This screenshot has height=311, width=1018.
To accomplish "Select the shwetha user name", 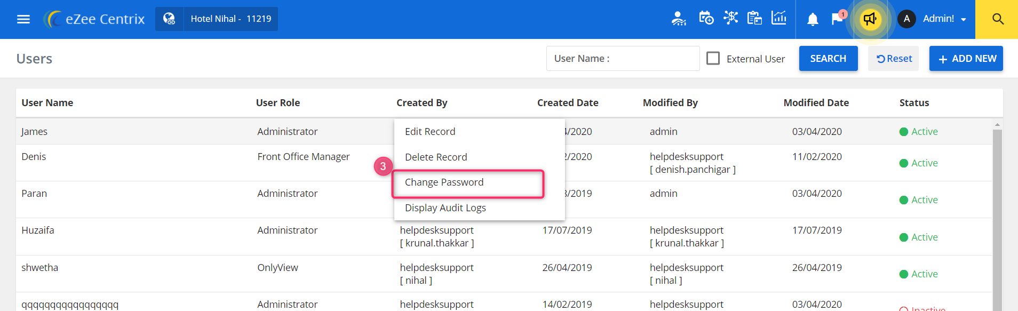I will point(40,267).
